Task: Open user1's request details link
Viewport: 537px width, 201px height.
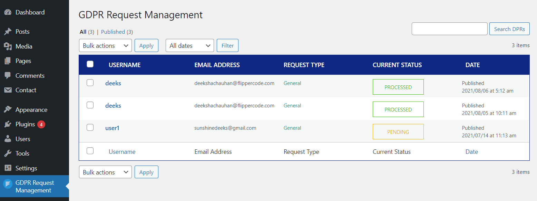Action: [112, 127]
